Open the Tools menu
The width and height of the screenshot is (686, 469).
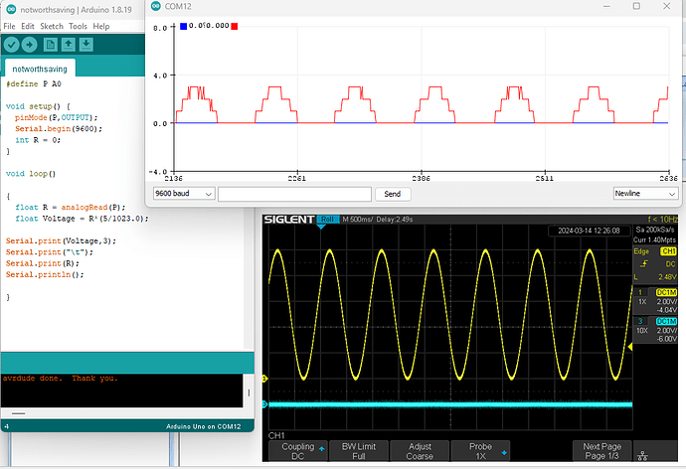pyautogui.click(x=80, y=25)
